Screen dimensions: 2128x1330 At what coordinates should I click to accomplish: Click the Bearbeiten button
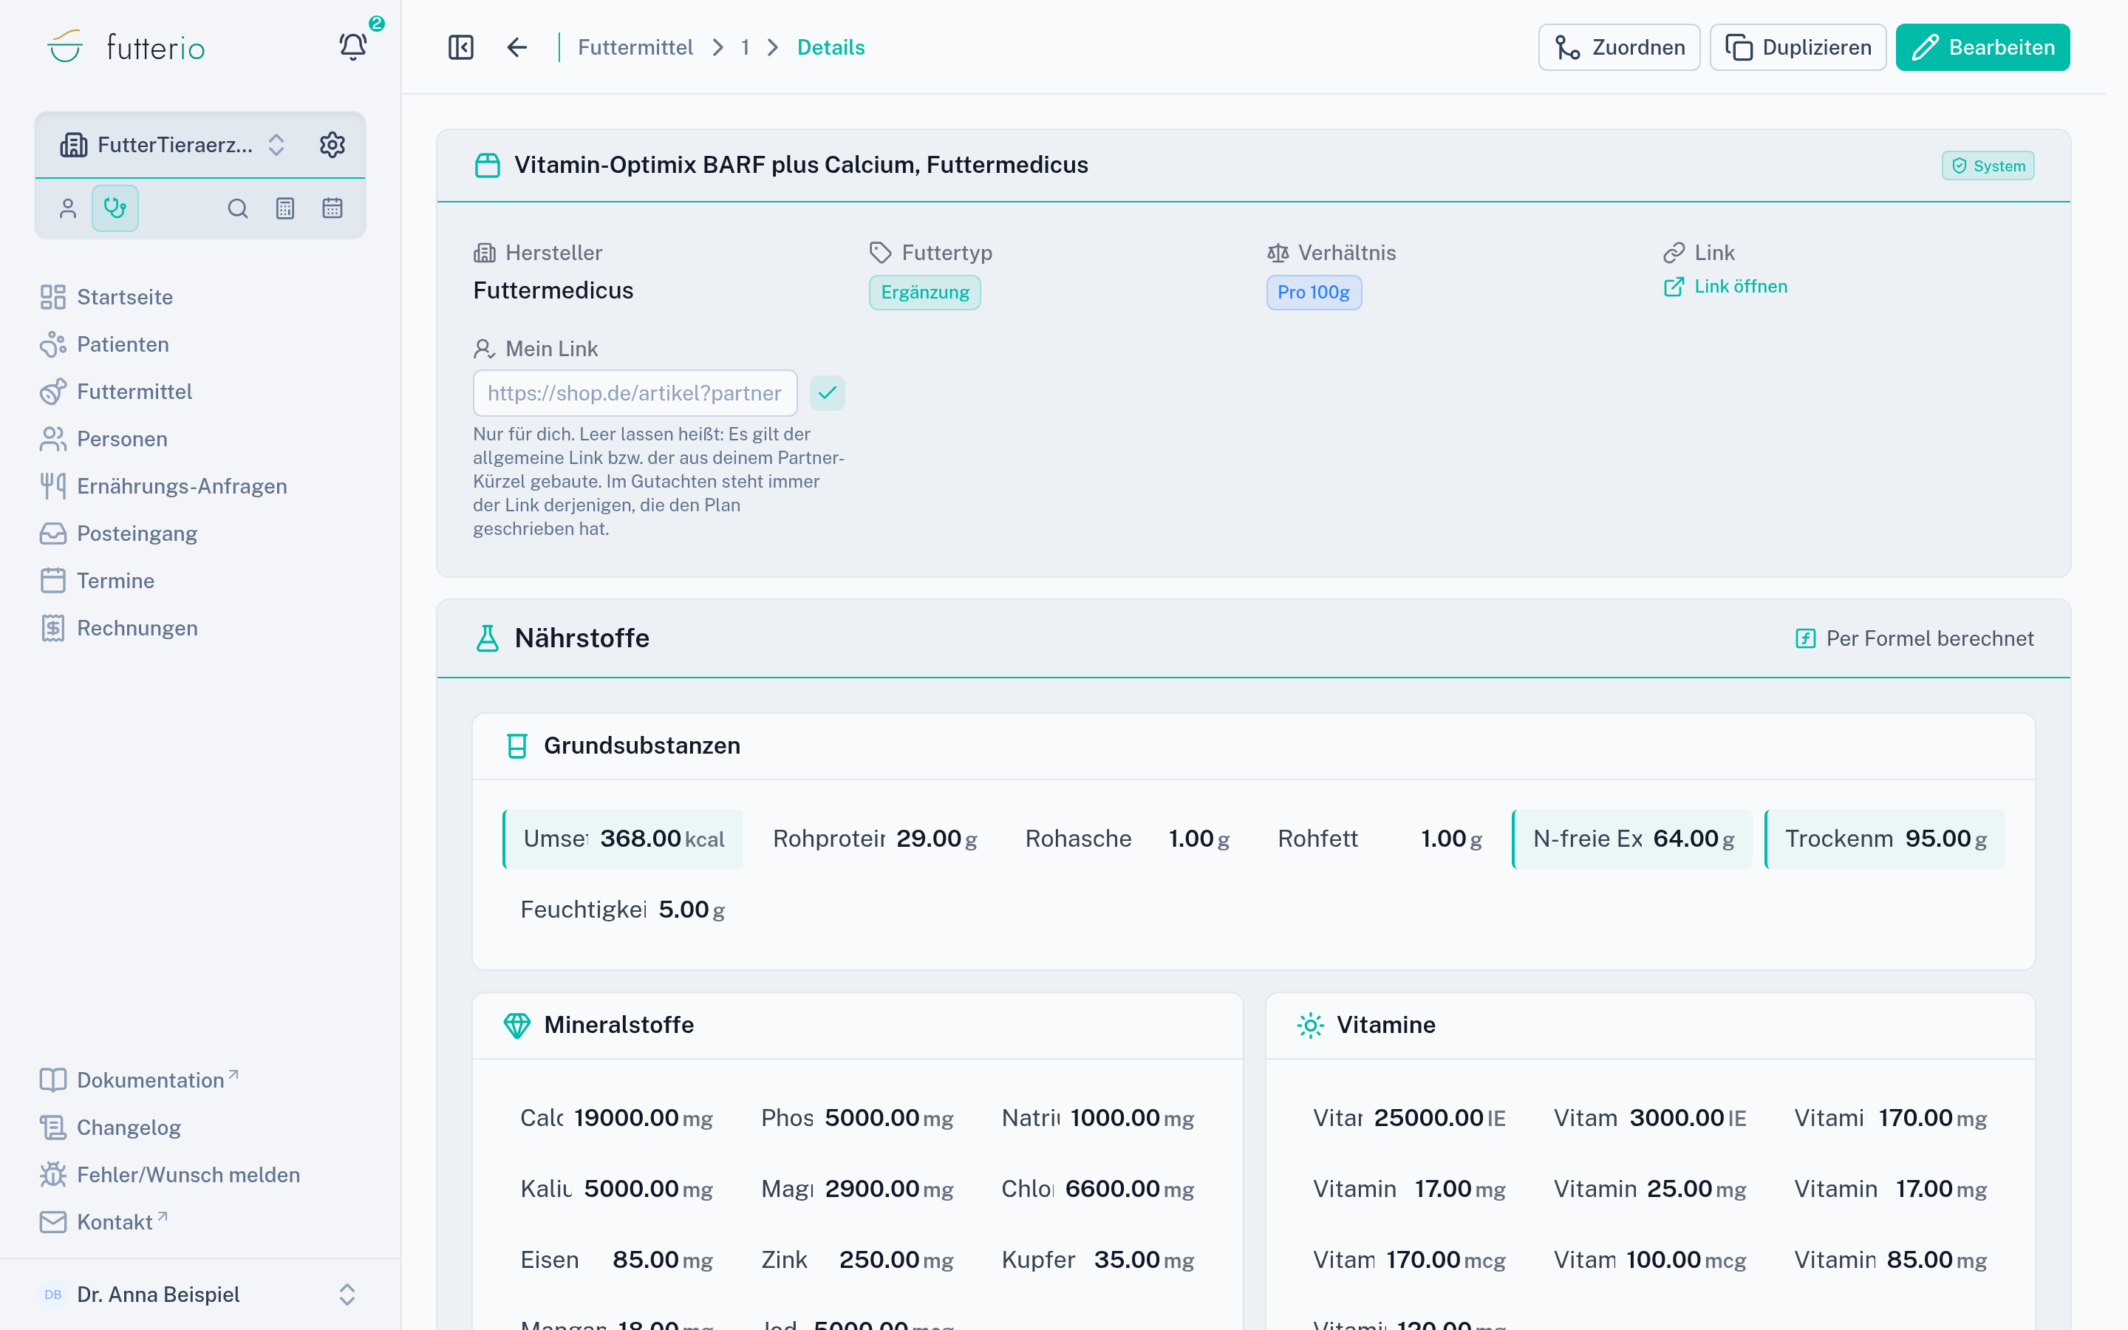coord(1982,47)
